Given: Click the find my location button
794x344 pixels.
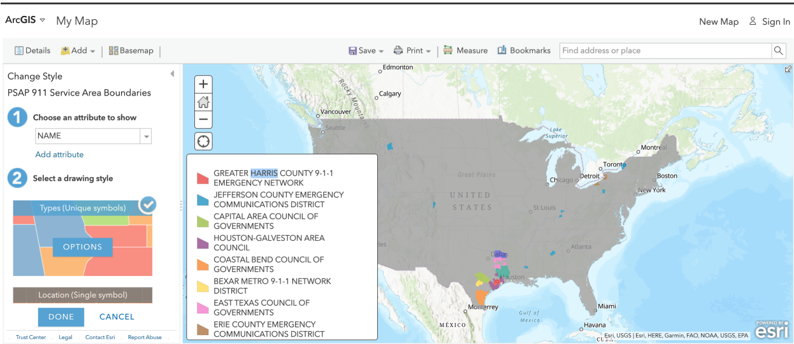Looking at the screenshot, I should coord(203,141).
